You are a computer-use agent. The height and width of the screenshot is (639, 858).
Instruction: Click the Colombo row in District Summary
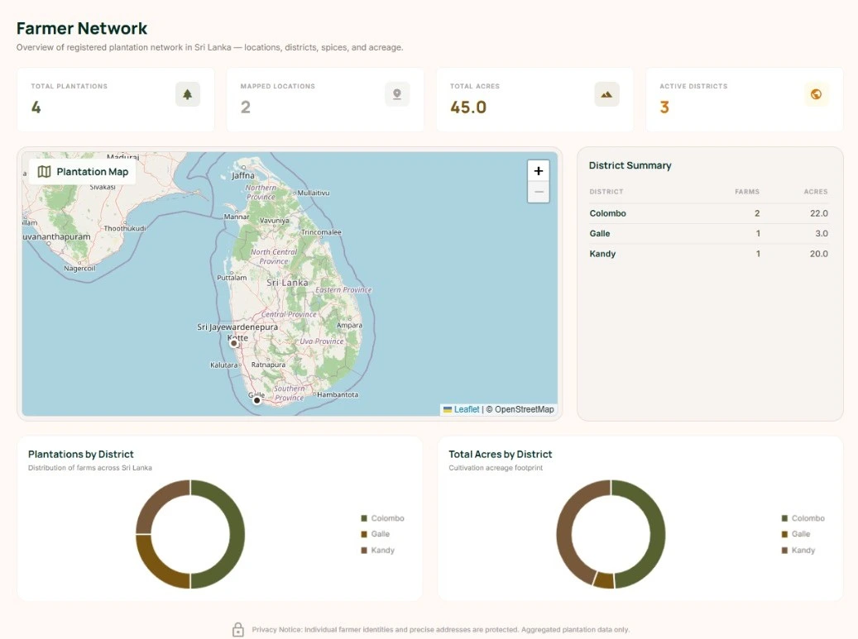[708, 213]
